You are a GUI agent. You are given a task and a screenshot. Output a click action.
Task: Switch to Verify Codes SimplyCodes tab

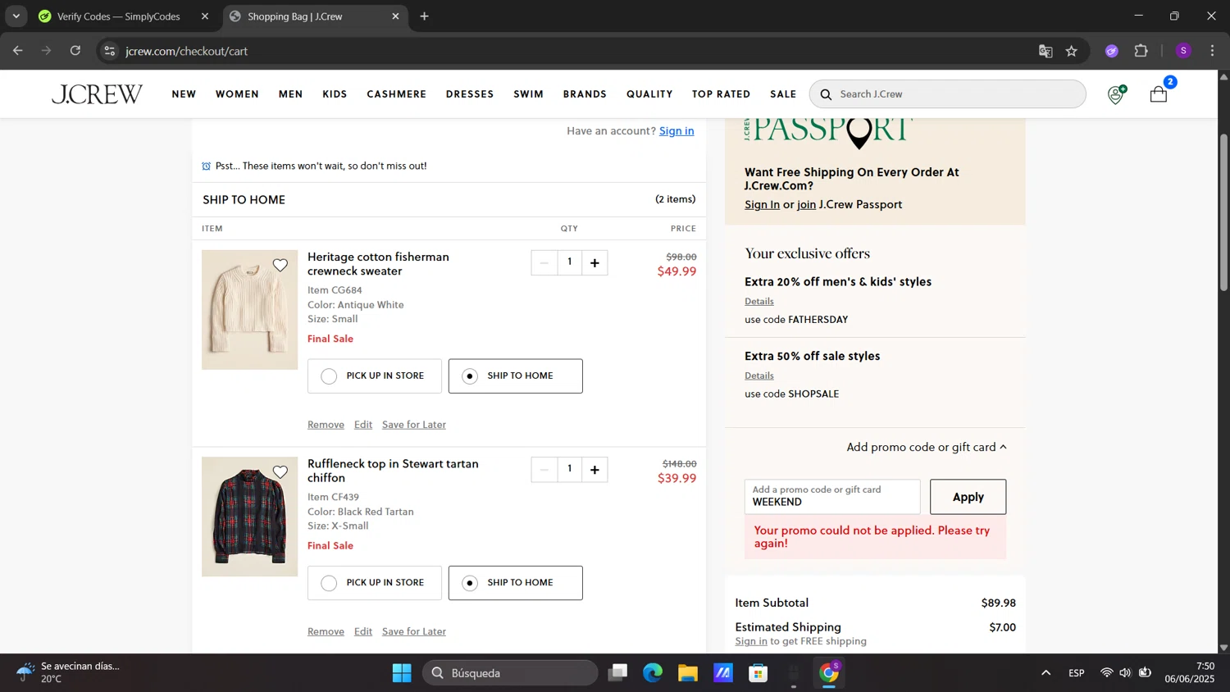tap(118, 16)
